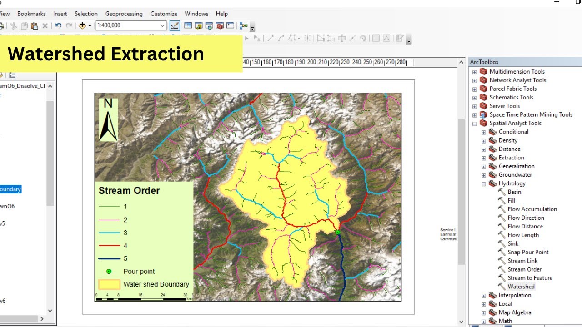
Task: Select the Flow Accumulation tool
Action: [532, 209]
